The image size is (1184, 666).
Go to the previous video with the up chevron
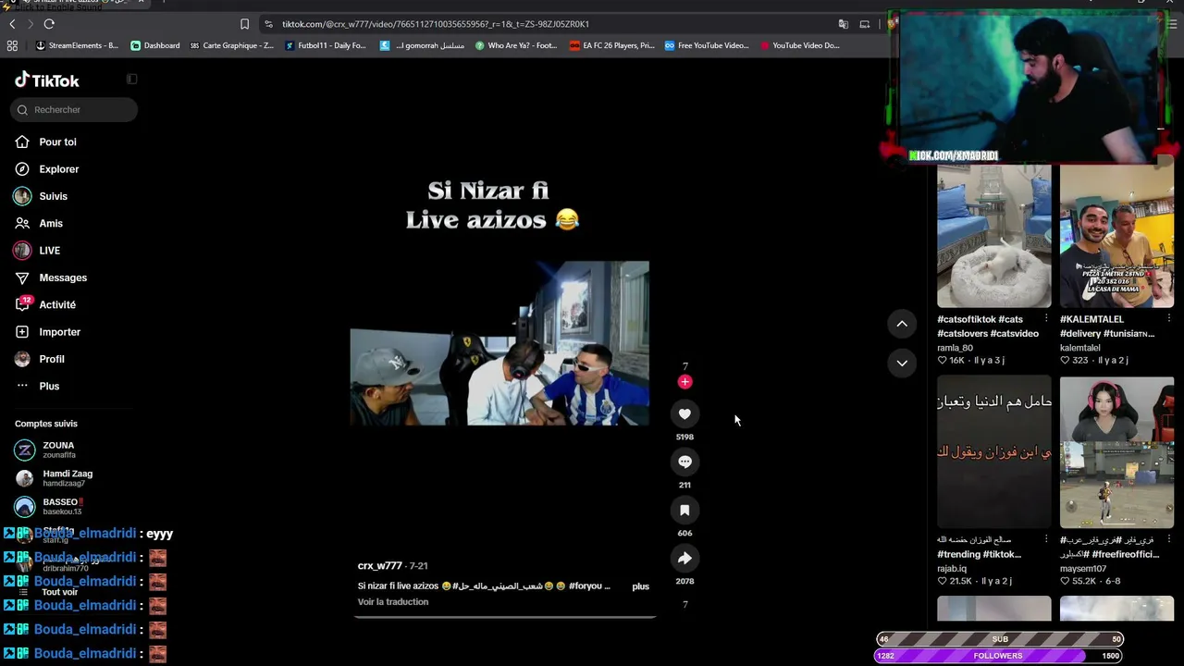tap(902, 324)
